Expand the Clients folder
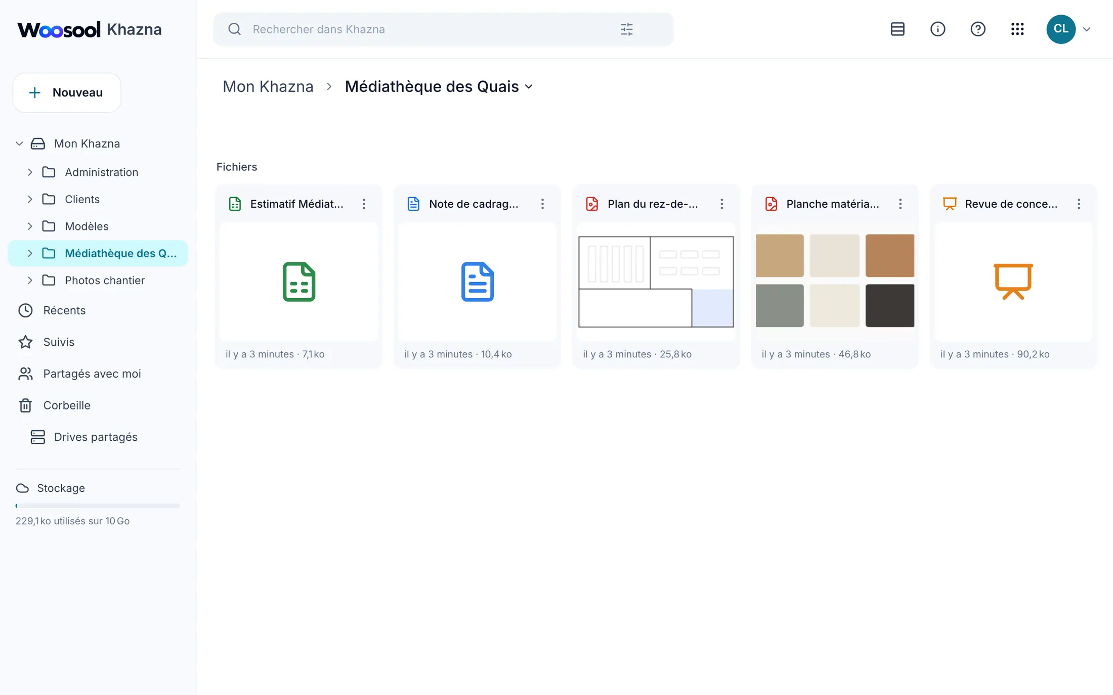The width and height of the screenshot is (1113, 695). [30, 199]
